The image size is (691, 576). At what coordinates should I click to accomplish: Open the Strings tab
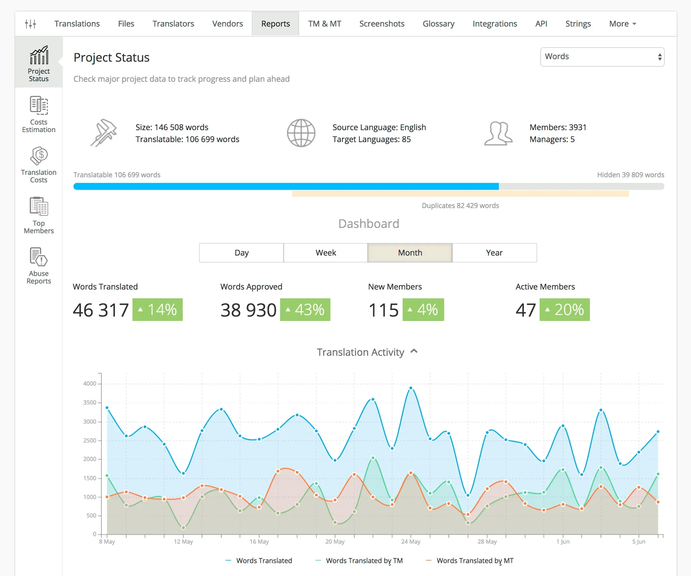point(578,24)
